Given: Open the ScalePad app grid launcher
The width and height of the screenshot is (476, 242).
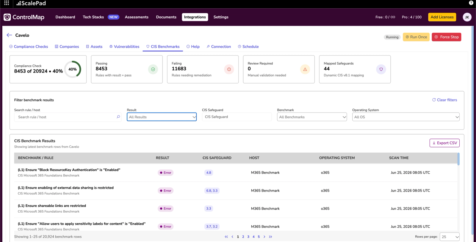Looking at the screenshot, I should pyautogui.click(x=7, y=3).
